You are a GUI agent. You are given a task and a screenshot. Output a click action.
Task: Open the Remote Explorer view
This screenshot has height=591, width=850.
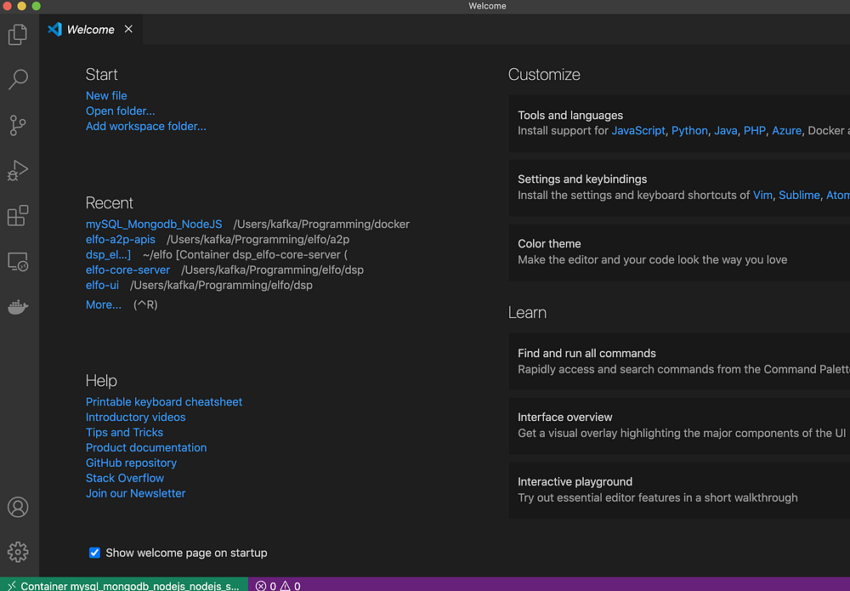pos(18,262)
